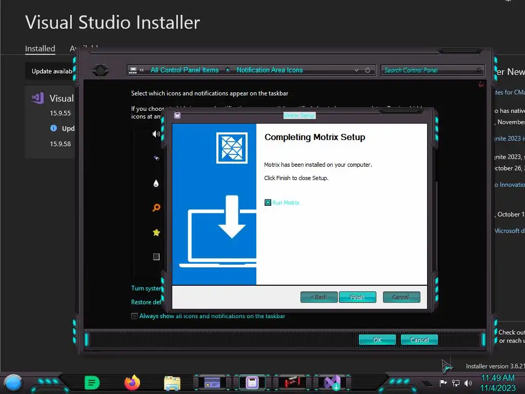The width and height of the screenshot is (525, 394).
Task: Click the orange magnifier icon in list
Action: [x=156, y=208]
